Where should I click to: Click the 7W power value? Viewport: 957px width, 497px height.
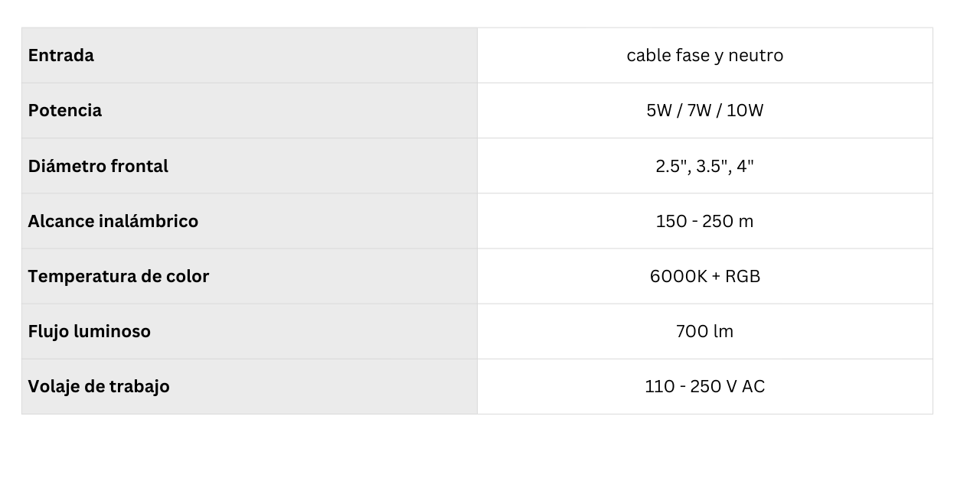(x=699, y=111)
